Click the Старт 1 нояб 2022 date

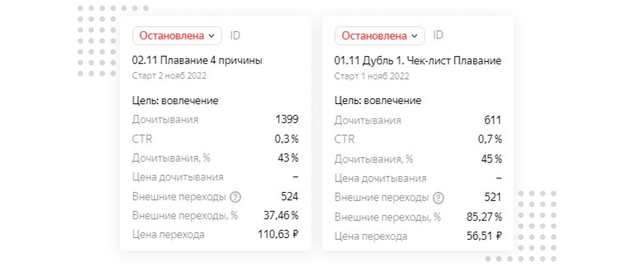point(372,76)
